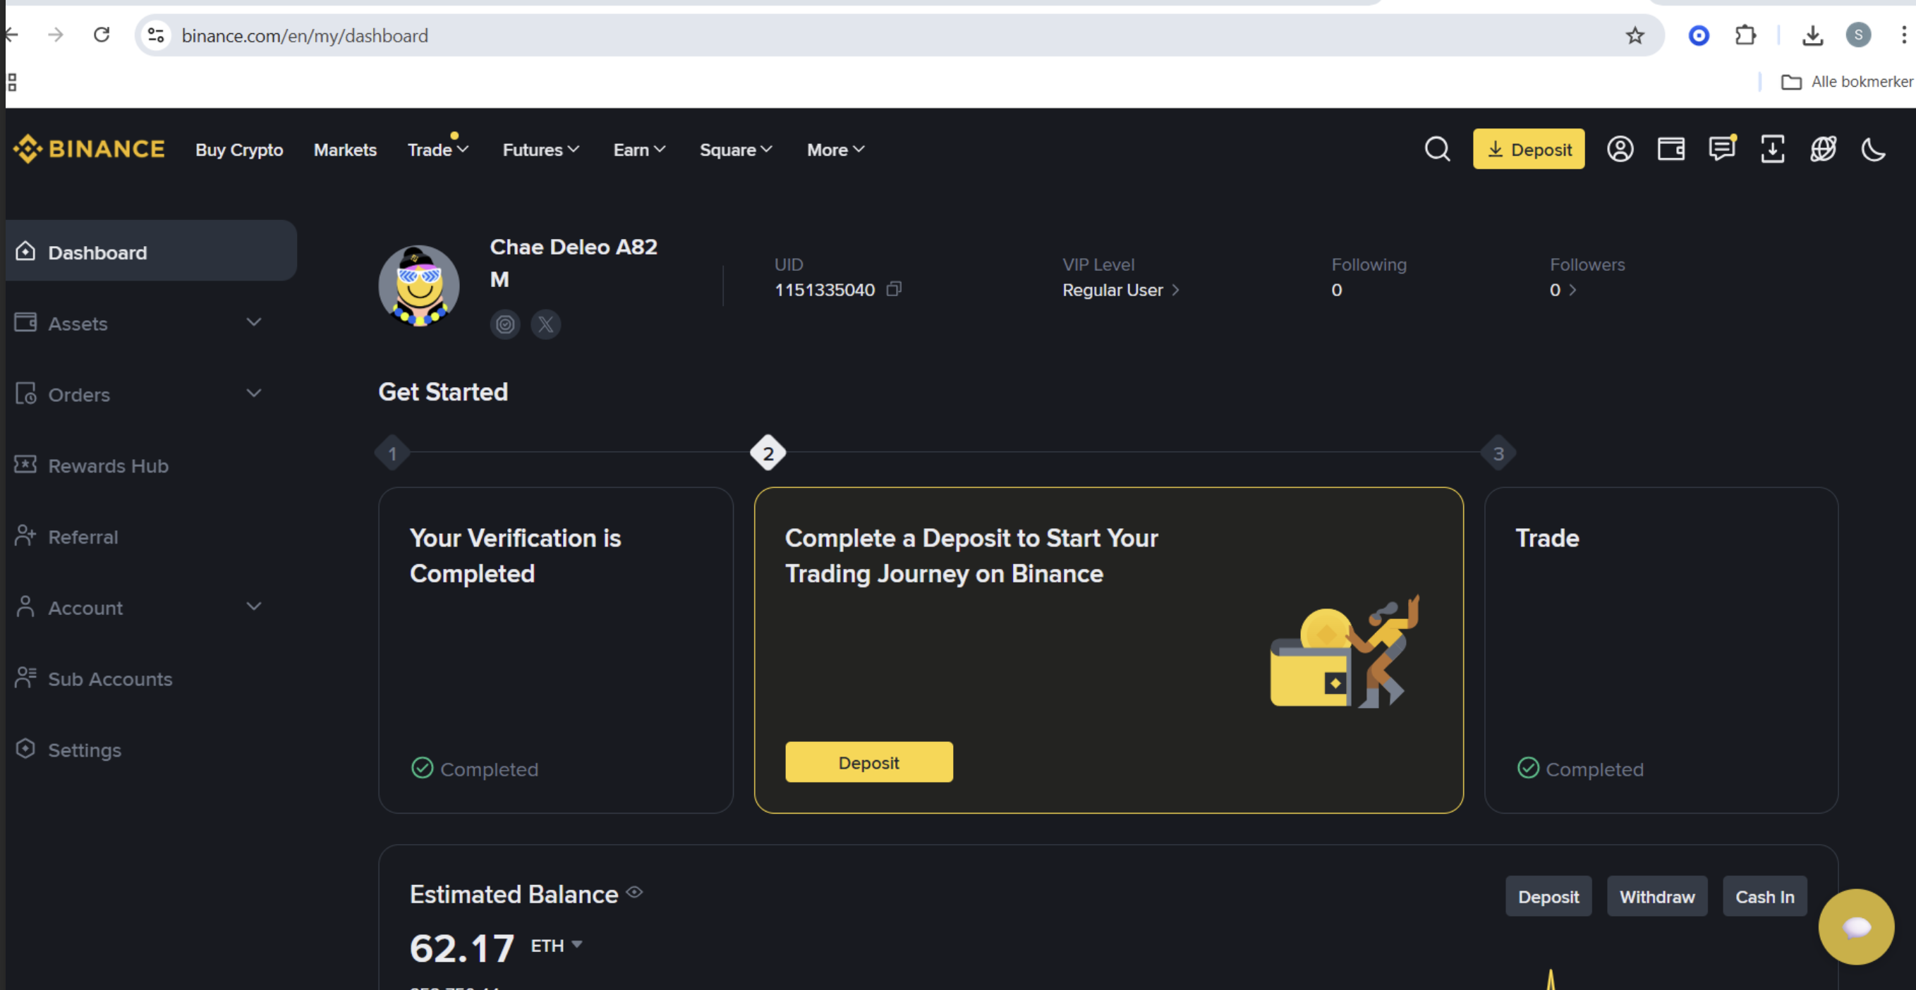Screen dimensions: 1916x990
Task: Bookmark this page with star icon
Action: pyautogui.click(x=1634, y=35)
